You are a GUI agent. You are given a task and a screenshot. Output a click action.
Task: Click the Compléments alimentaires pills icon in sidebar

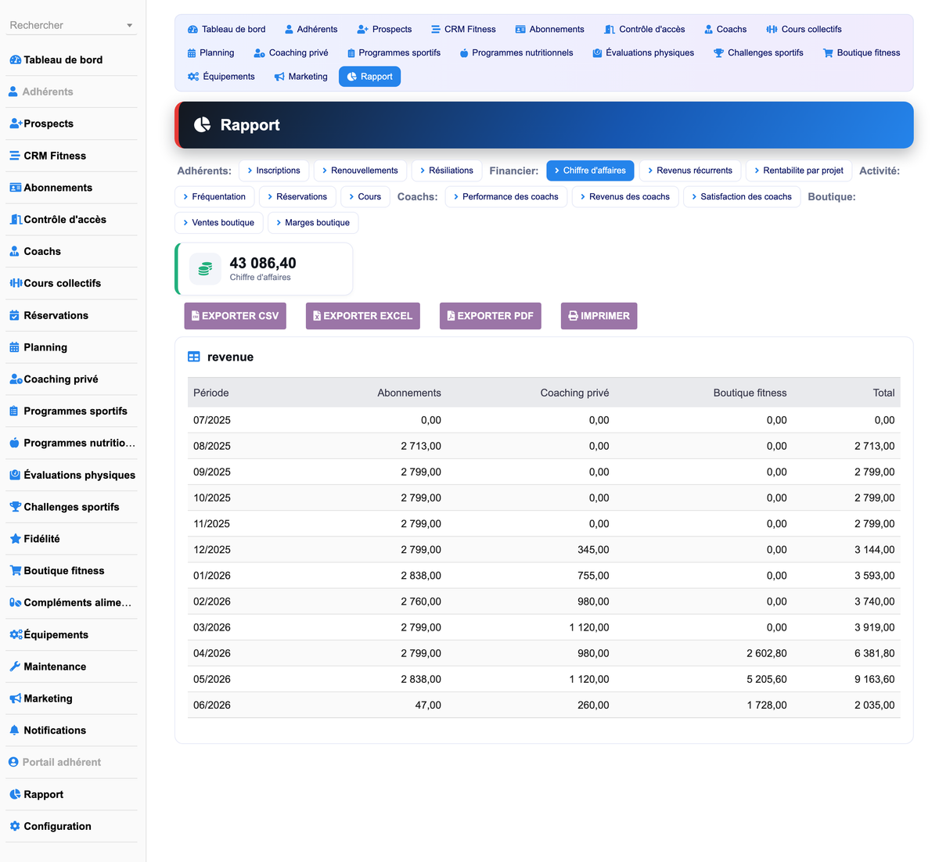click(x=15, y=602)
